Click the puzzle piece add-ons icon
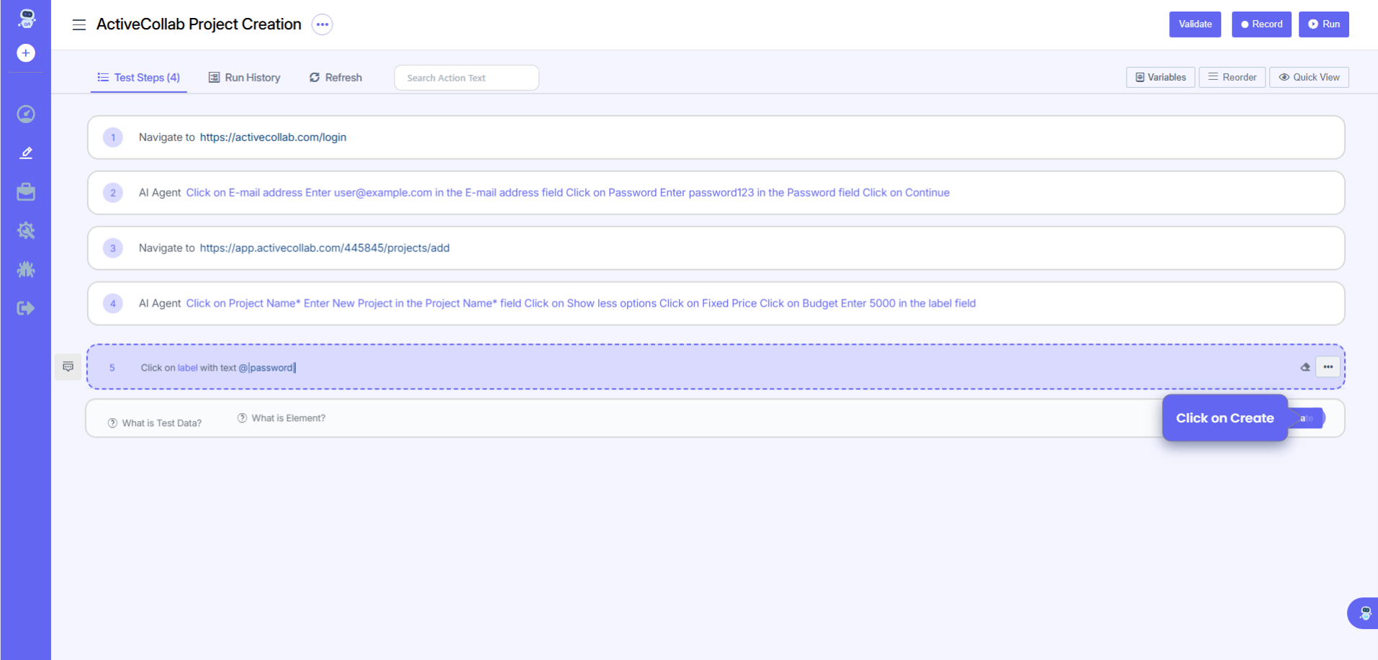 click(x=26, y=270)
